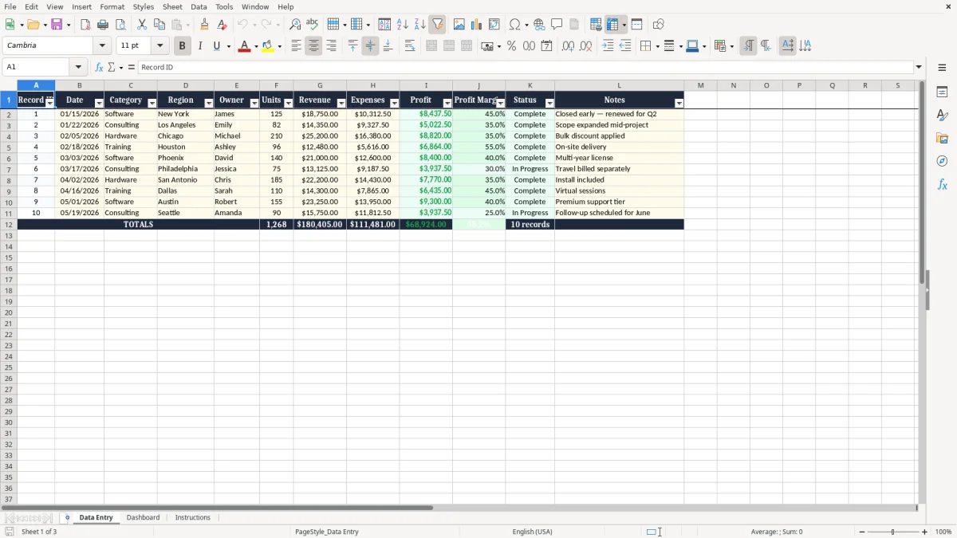Click the formula input line
This screenshot has width=957, height=538.
(x=526, y=67)
